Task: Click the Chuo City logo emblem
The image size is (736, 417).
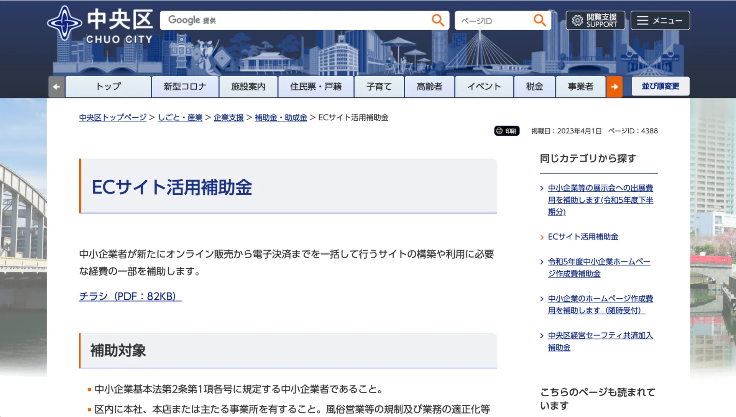Action: 64,23
